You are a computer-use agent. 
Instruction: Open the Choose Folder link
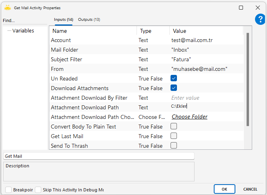[189, 117]
